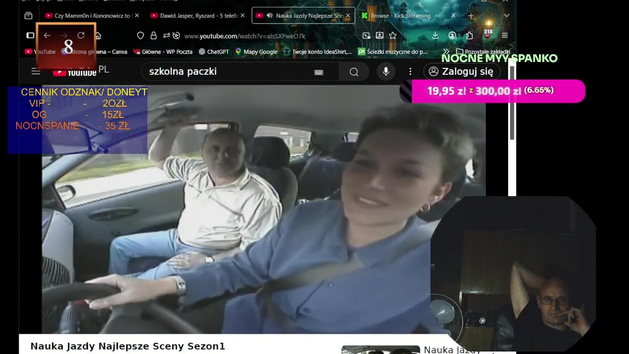Screen dimensions: 629x354
Task: Expand the list all tabs chevron
Action: (x=507, y=16)
